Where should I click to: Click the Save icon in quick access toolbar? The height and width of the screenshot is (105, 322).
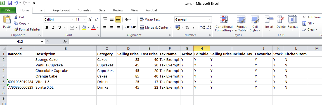coord(10,3)
